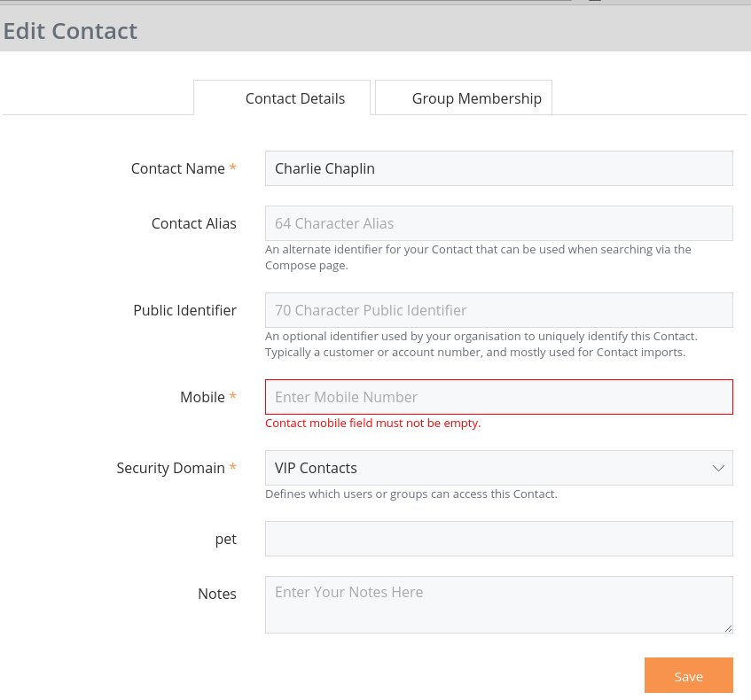This screenshot has width=751, height=700.
Task: Click into the 64 Character Alias field
Action: [498, 223]
